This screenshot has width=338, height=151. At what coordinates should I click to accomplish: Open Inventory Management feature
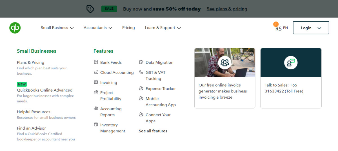(x=113, y=128)
